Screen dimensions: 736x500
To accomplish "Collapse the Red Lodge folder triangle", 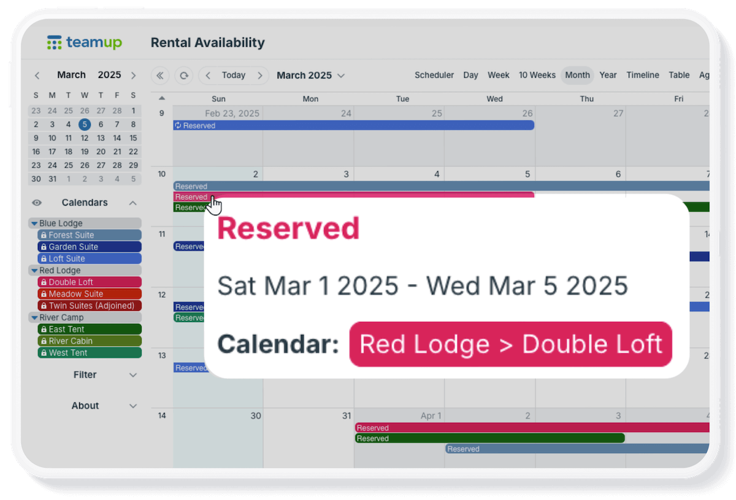I will tap(34, 271).
